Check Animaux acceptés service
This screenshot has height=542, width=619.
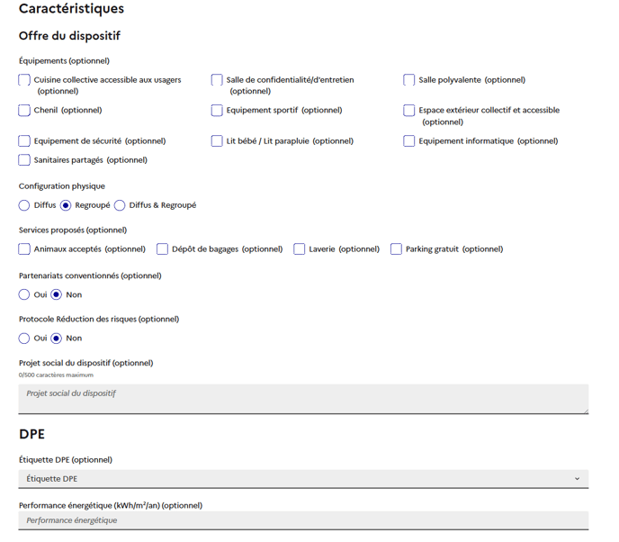pyautogui.click(x=24, y=249)
